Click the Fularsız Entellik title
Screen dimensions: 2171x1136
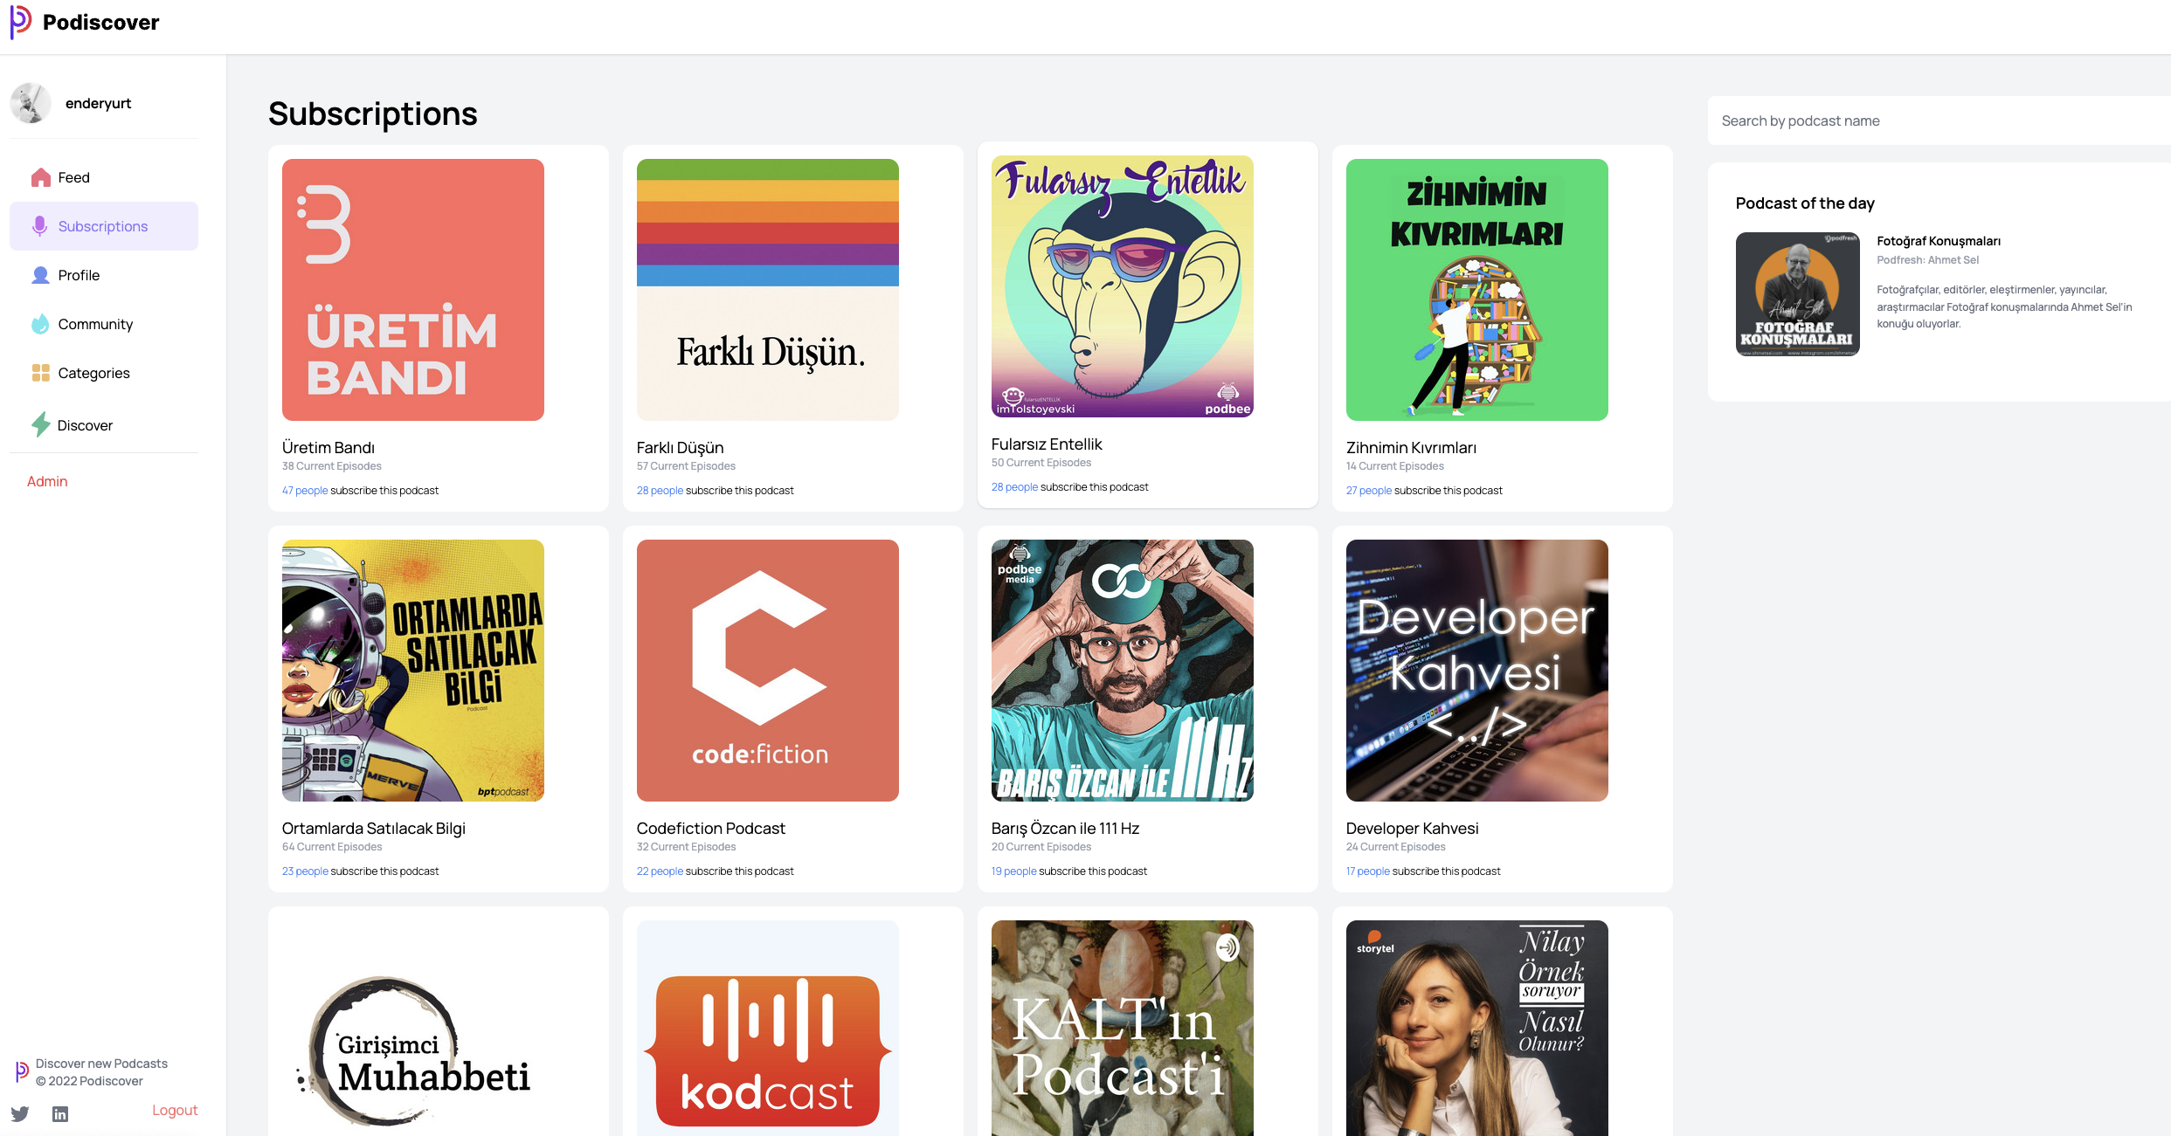1047,444
